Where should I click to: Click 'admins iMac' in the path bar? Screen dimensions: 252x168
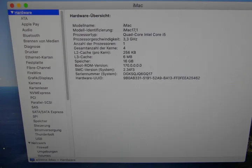point(46,160)
